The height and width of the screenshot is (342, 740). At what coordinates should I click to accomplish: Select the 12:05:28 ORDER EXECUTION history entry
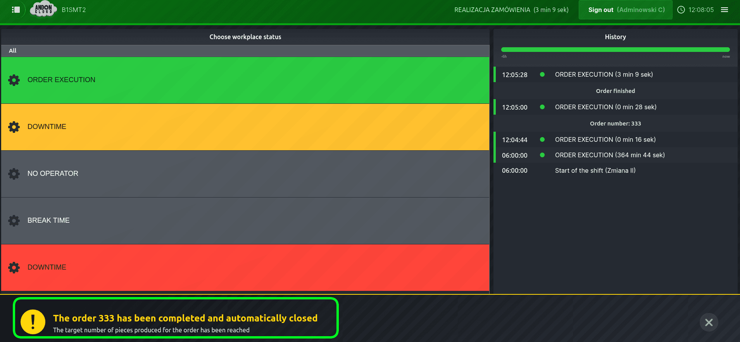[604, 74]
